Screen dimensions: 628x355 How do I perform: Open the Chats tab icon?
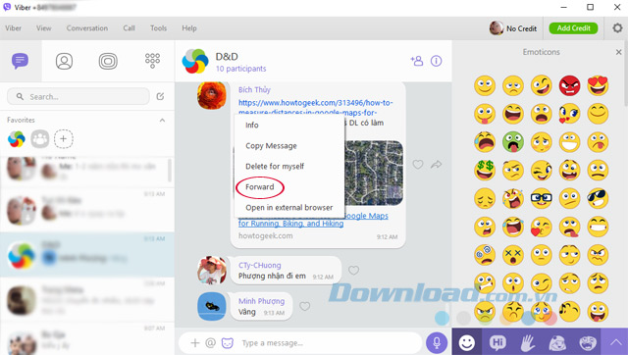20,61
